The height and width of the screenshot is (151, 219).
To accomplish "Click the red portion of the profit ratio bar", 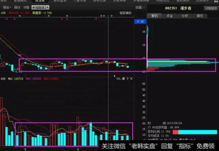I will pyautogui.click(x=175, y=131).
